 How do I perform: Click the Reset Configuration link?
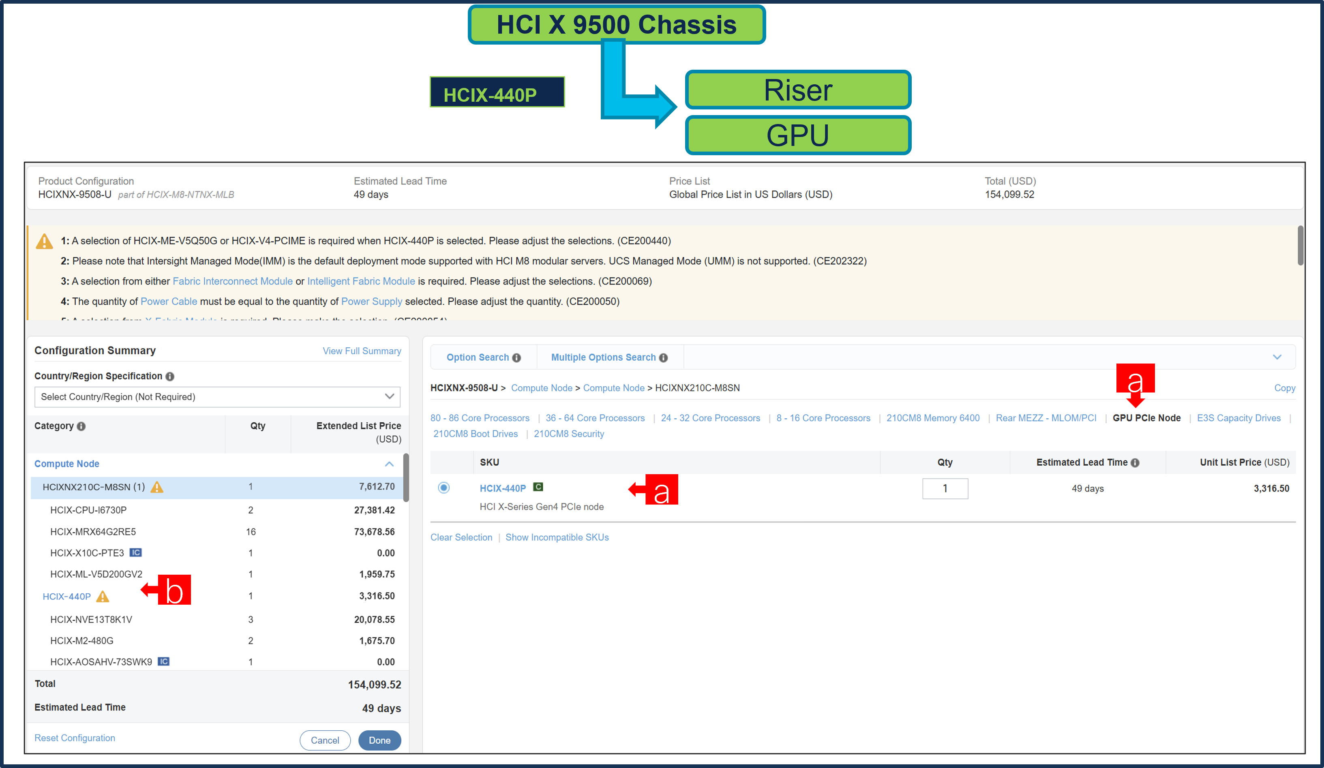coord(75,738)
